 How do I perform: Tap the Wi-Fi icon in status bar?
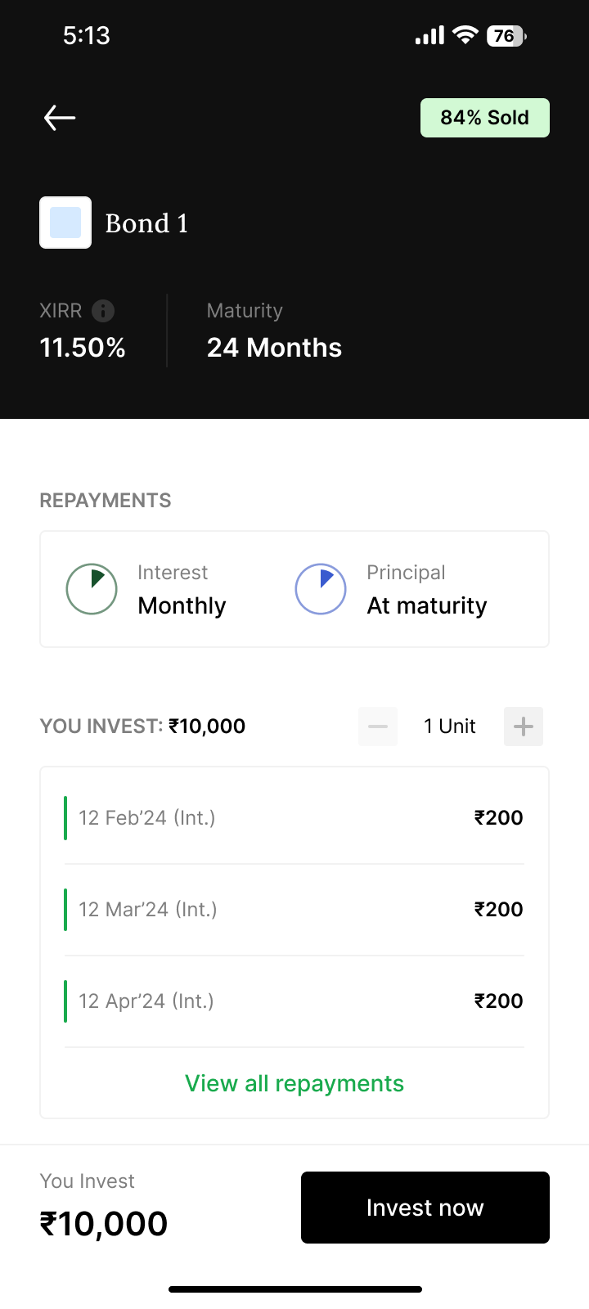(465, 35)
